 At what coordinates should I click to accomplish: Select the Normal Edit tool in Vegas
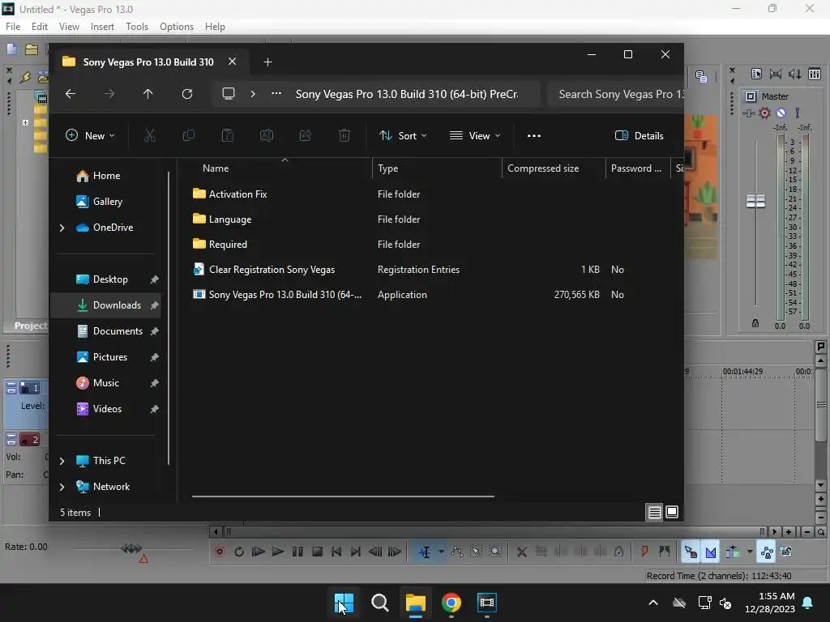(425, 552)
